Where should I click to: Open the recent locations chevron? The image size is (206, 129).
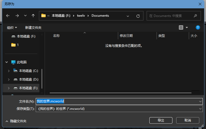coord(25,16)
